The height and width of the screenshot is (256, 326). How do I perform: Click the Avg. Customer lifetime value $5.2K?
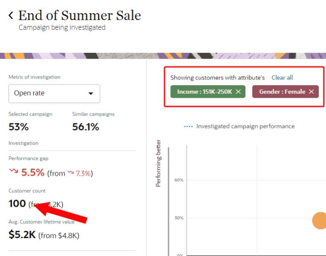pos(22,234)
